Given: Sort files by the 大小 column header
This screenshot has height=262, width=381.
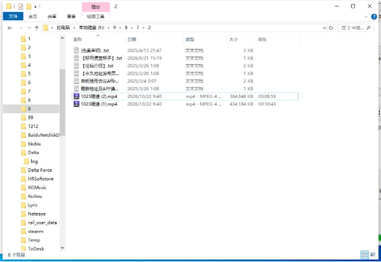Looking at the screenshot, I should tap(234, 39).
